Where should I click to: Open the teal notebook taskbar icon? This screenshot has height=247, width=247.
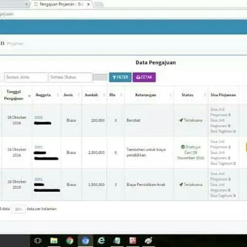(x=117, y=241)
